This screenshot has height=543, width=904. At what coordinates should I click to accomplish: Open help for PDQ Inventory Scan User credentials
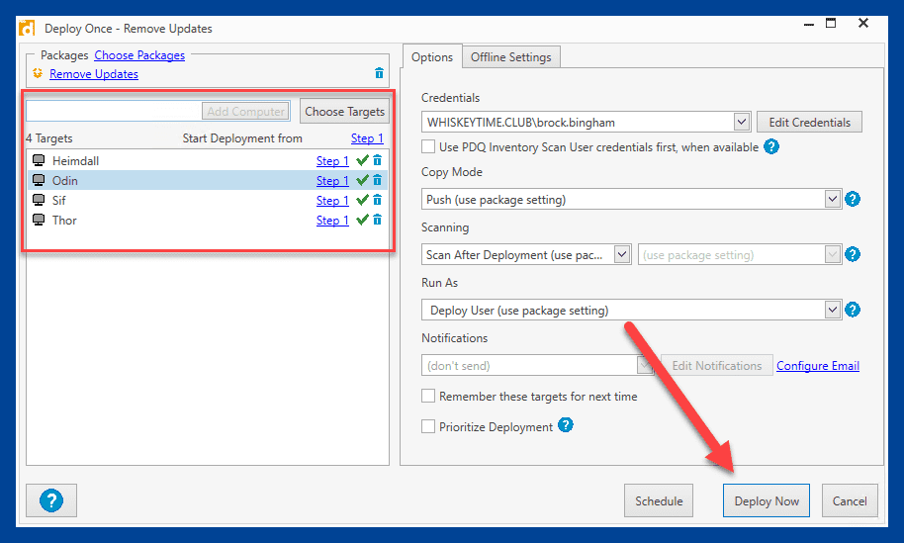(771, 146)
